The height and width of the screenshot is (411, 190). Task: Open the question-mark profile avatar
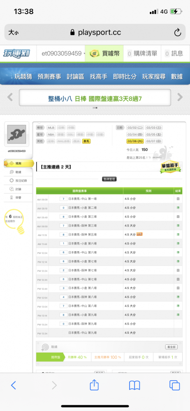click(x=16, y=134)
